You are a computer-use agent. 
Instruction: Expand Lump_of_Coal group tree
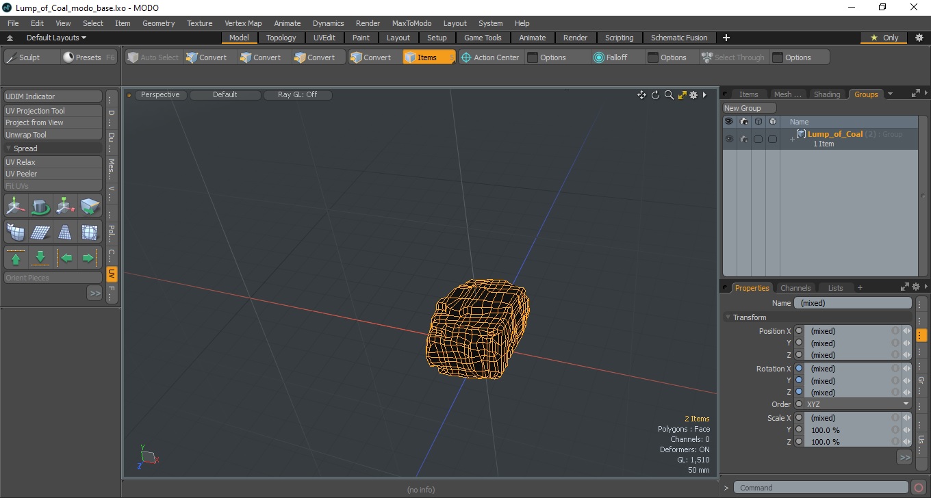792,140
